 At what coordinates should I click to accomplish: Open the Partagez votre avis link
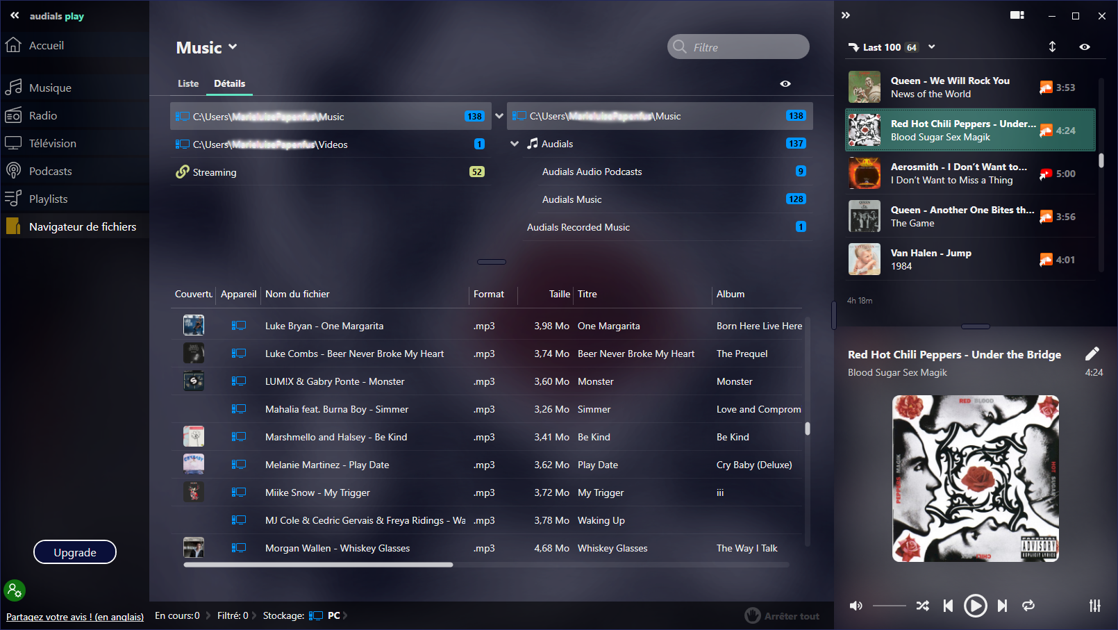[75, 617]
